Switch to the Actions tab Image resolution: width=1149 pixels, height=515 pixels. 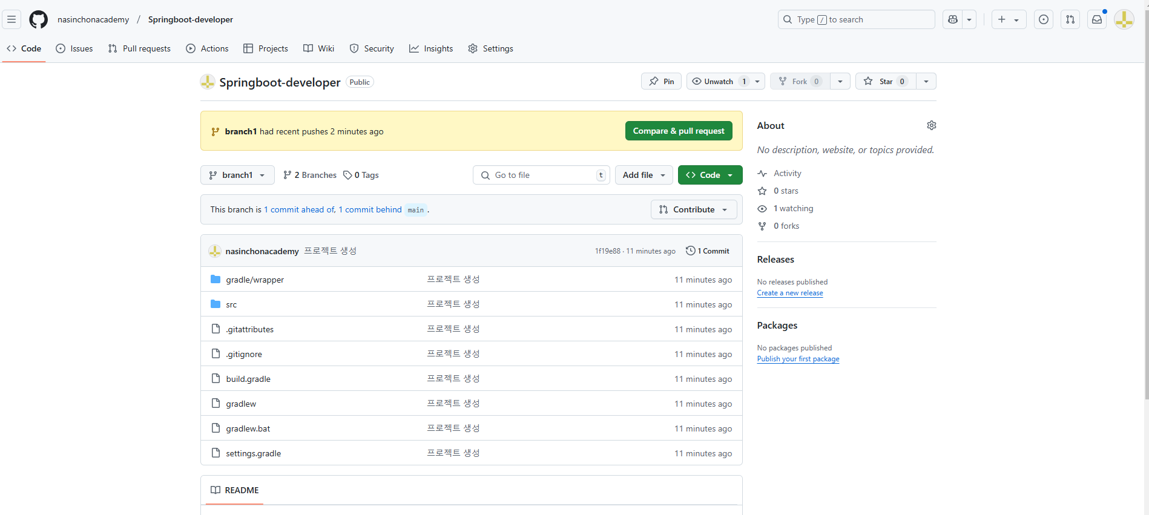tap(208, 48)
